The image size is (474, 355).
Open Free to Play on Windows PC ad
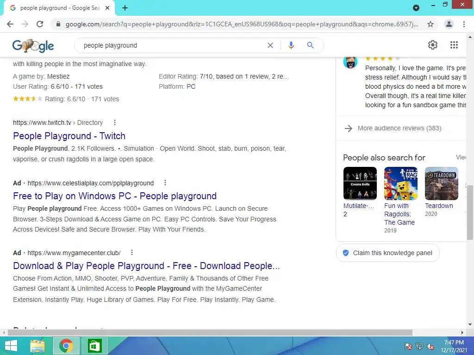pos(115,196)
